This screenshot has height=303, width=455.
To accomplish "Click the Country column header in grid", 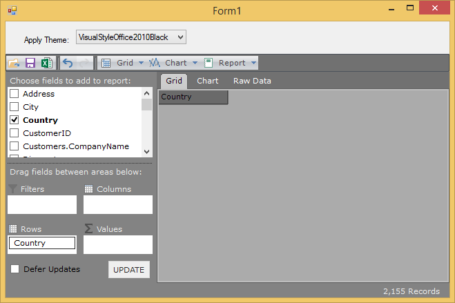I will pos(193,97).
